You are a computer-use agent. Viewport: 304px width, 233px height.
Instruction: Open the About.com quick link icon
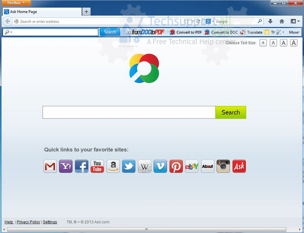208,166
